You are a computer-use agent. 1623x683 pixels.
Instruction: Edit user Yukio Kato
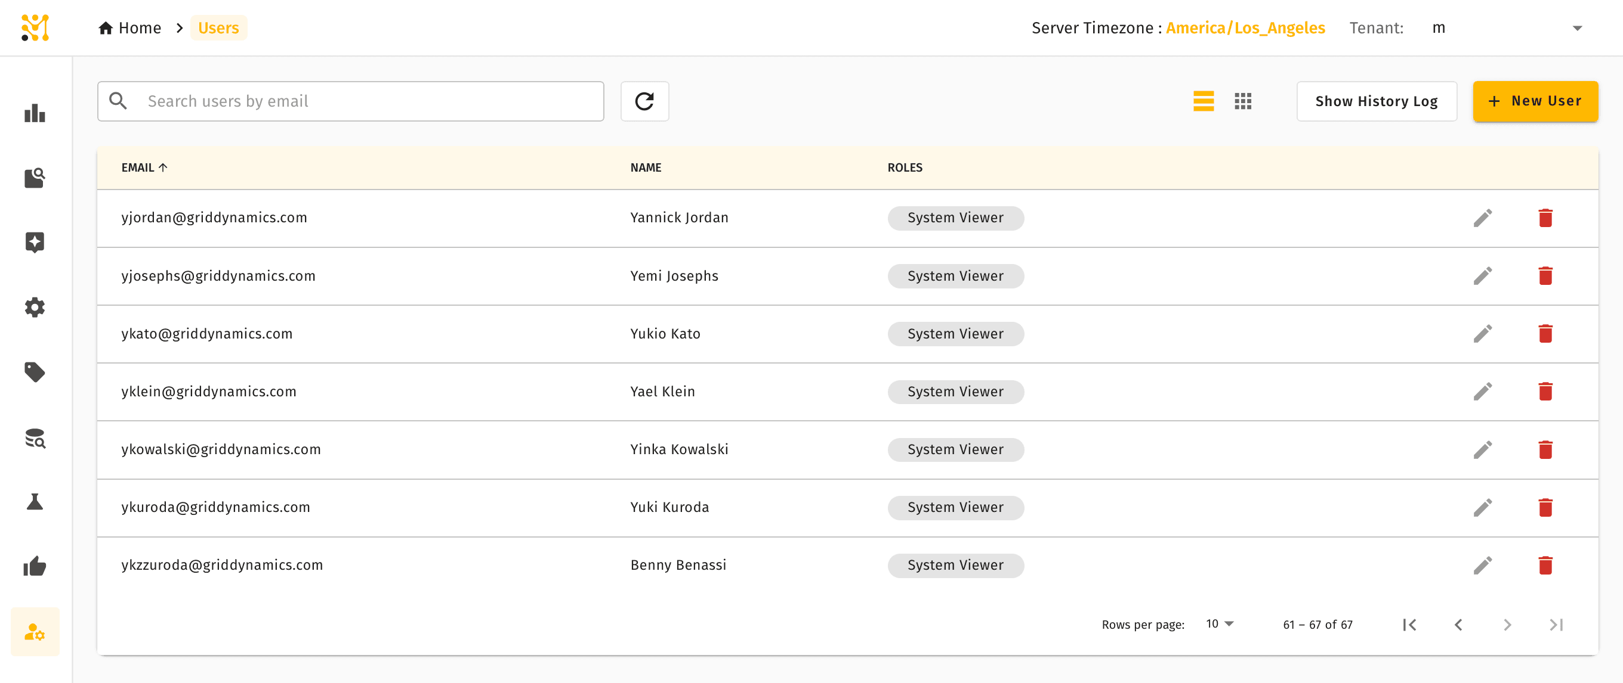tap(1483, 334)
